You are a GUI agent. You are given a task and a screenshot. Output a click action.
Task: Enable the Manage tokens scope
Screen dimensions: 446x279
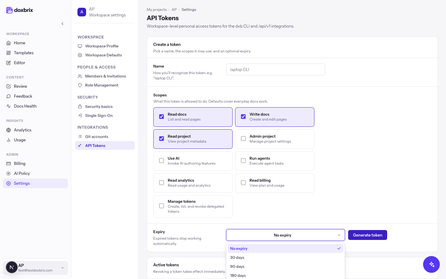(161, 206)
